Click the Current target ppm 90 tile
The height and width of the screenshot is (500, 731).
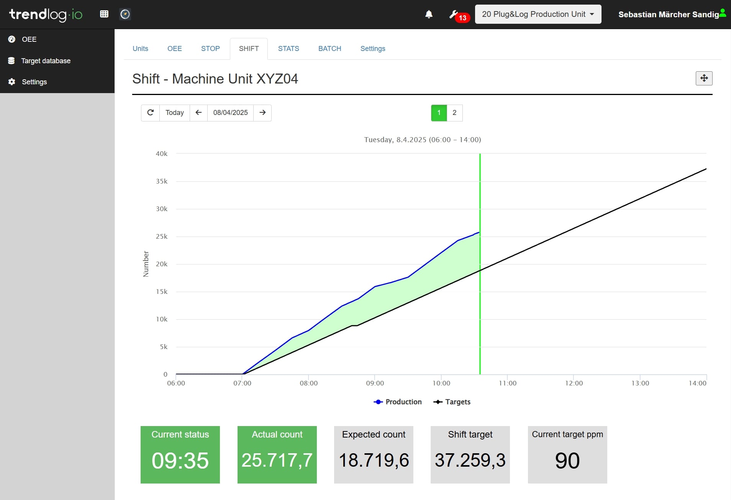coord(567,455)
